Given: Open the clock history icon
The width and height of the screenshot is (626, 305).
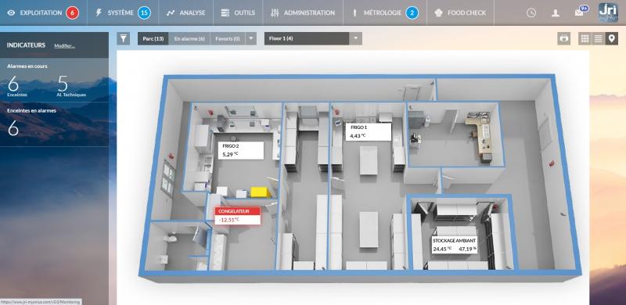Looking at the screenshot, I should (x=531, y=13).
